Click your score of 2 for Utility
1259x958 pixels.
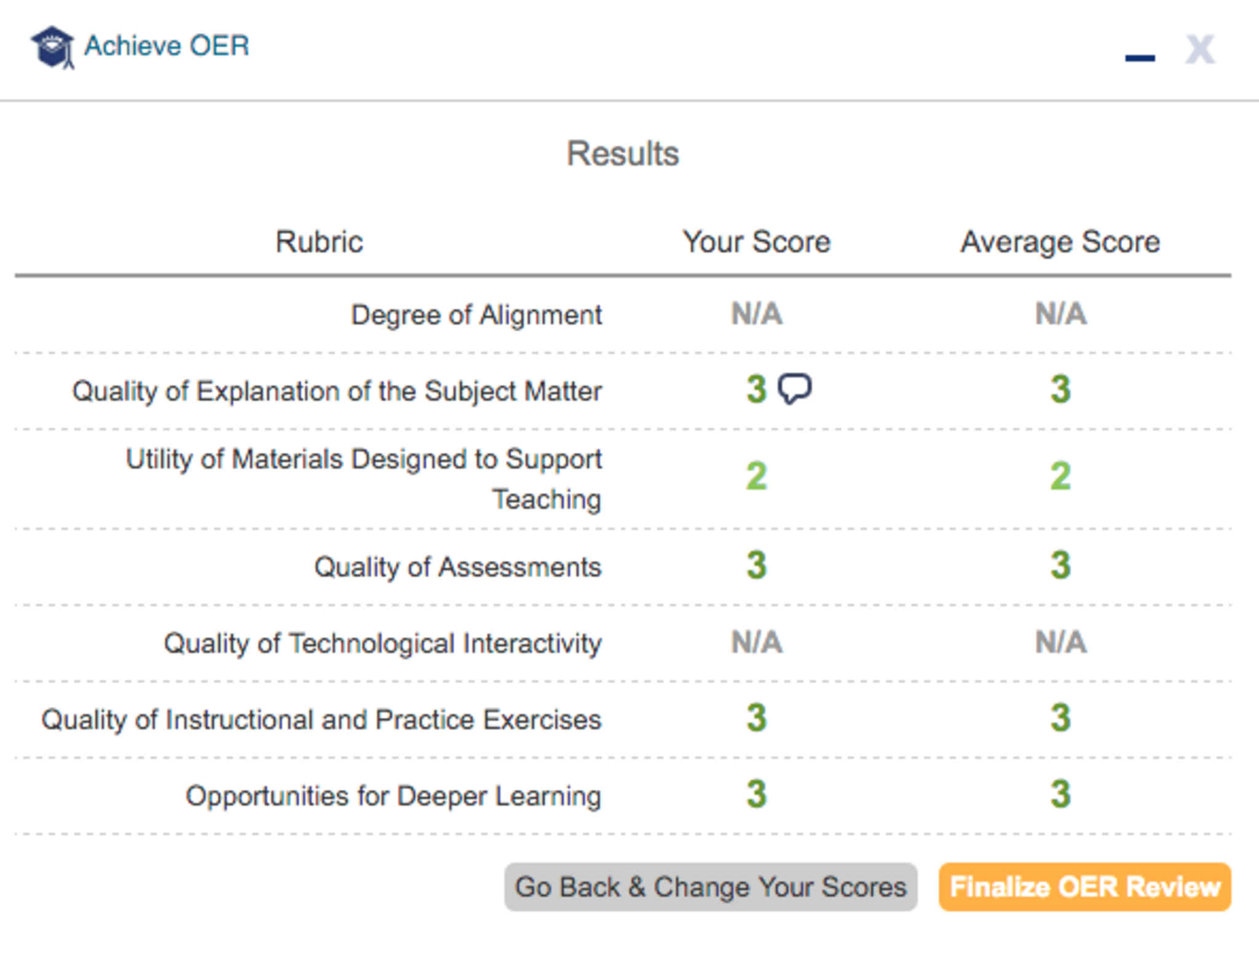pos(757,476)
